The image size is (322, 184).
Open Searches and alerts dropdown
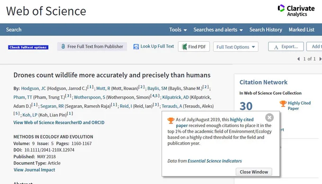pyautogui.click(x=218, y=29)
